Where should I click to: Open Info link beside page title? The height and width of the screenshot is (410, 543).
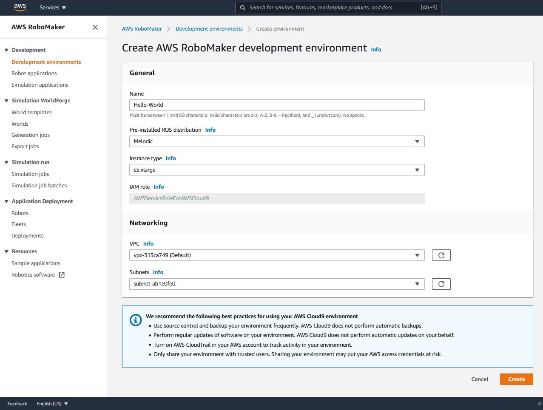coord(376,50)
